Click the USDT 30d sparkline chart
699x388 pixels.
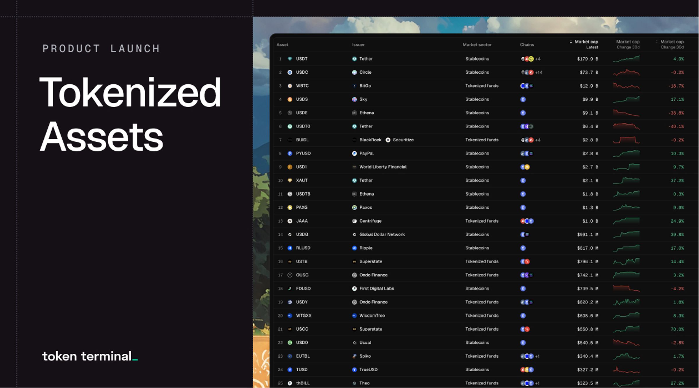(x=626, y=59)
